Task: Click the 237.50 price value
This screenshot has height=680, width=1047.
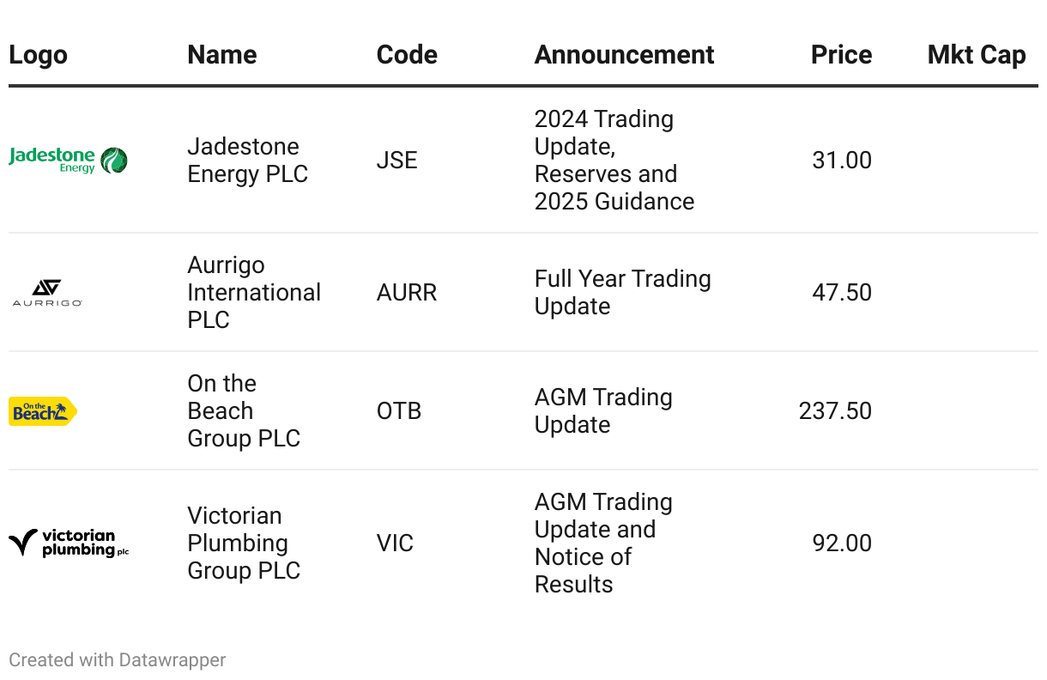Action: [x=835, y=410]
